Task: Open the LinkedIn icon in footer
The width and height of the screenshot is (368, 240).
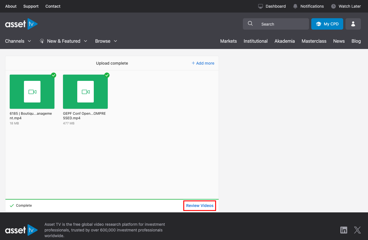Action: (344, 230)
